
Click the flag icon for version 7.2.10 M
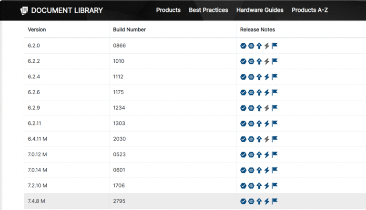274,186
